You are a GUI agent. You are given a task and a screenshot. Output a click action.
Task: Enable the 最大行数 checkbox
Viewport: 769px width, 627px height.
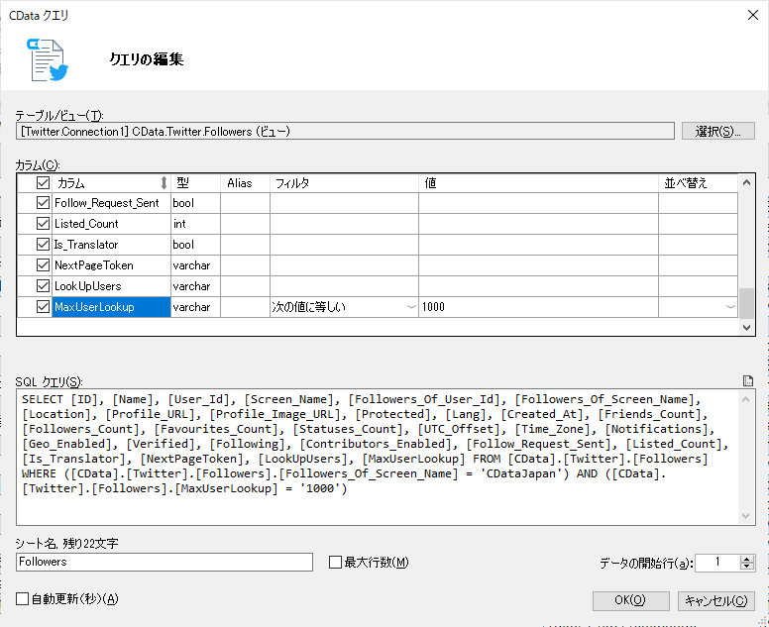pos(335,562)
